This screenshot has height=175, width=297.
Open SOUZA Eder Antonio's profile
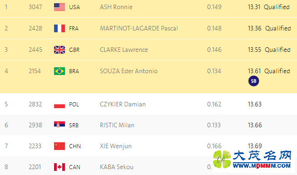[129, 71]
